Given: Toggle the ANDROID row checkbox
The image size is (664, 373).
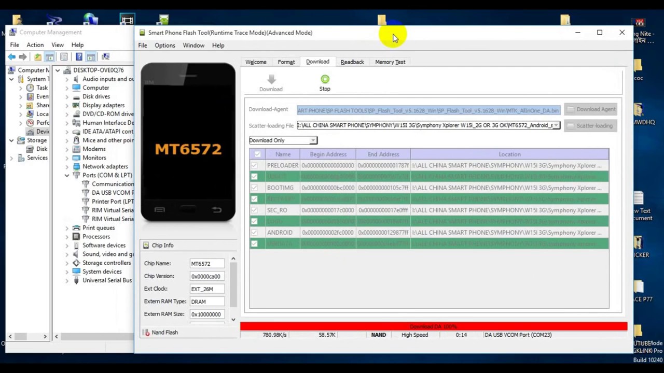Looking at the screenshot, I should tap(254, 232).
